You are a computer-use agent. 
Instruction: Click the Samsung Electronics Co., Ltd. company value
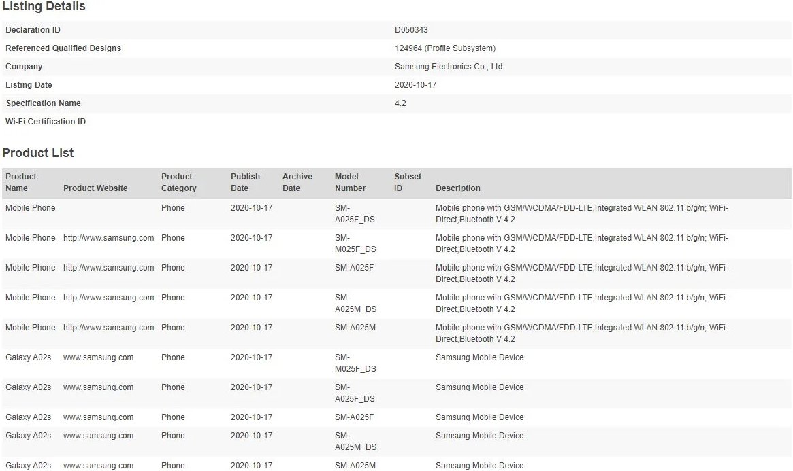click(x=449, y=67)
